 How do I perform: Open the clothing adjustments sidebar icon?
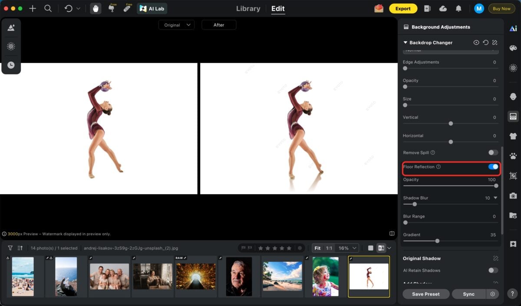(513, 136)
